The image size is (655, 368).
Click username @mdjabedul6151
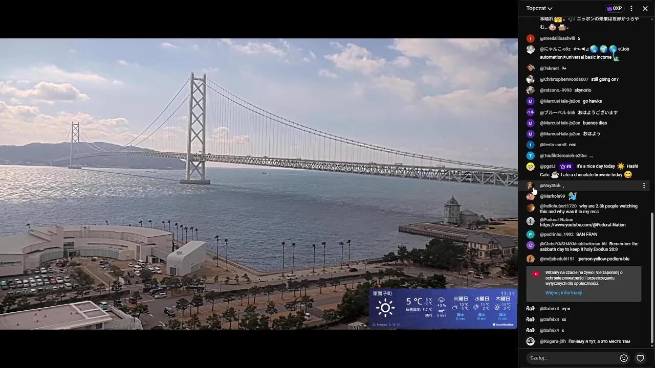click(x=557, y=259)
